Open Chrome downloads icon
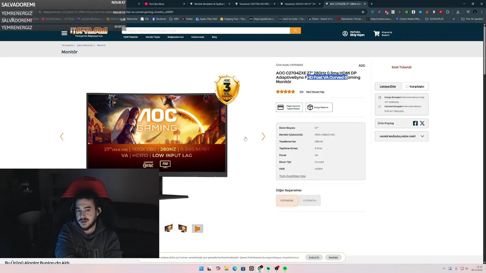Screen dimensions: 486x273 click(458, 12)
